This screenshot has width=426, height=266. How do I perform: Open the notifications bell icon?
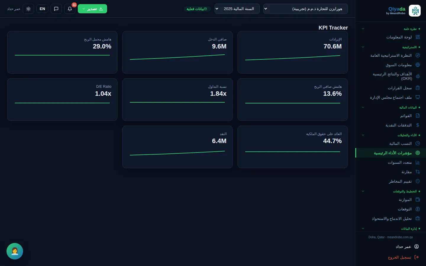pos(70,9)
